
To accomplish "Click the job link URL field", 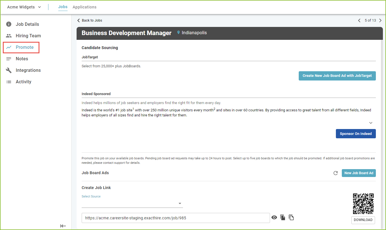I will 176,218.
